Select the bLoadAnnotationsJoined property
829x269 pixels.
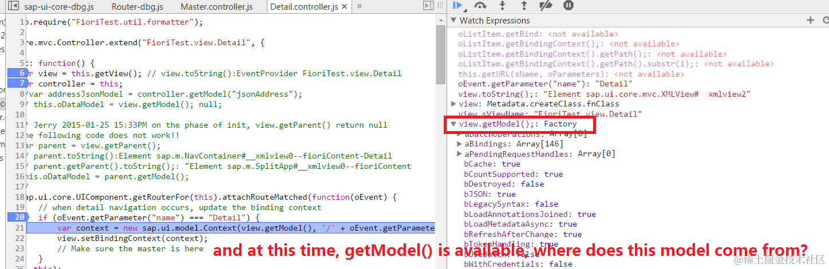click(530, 214)
